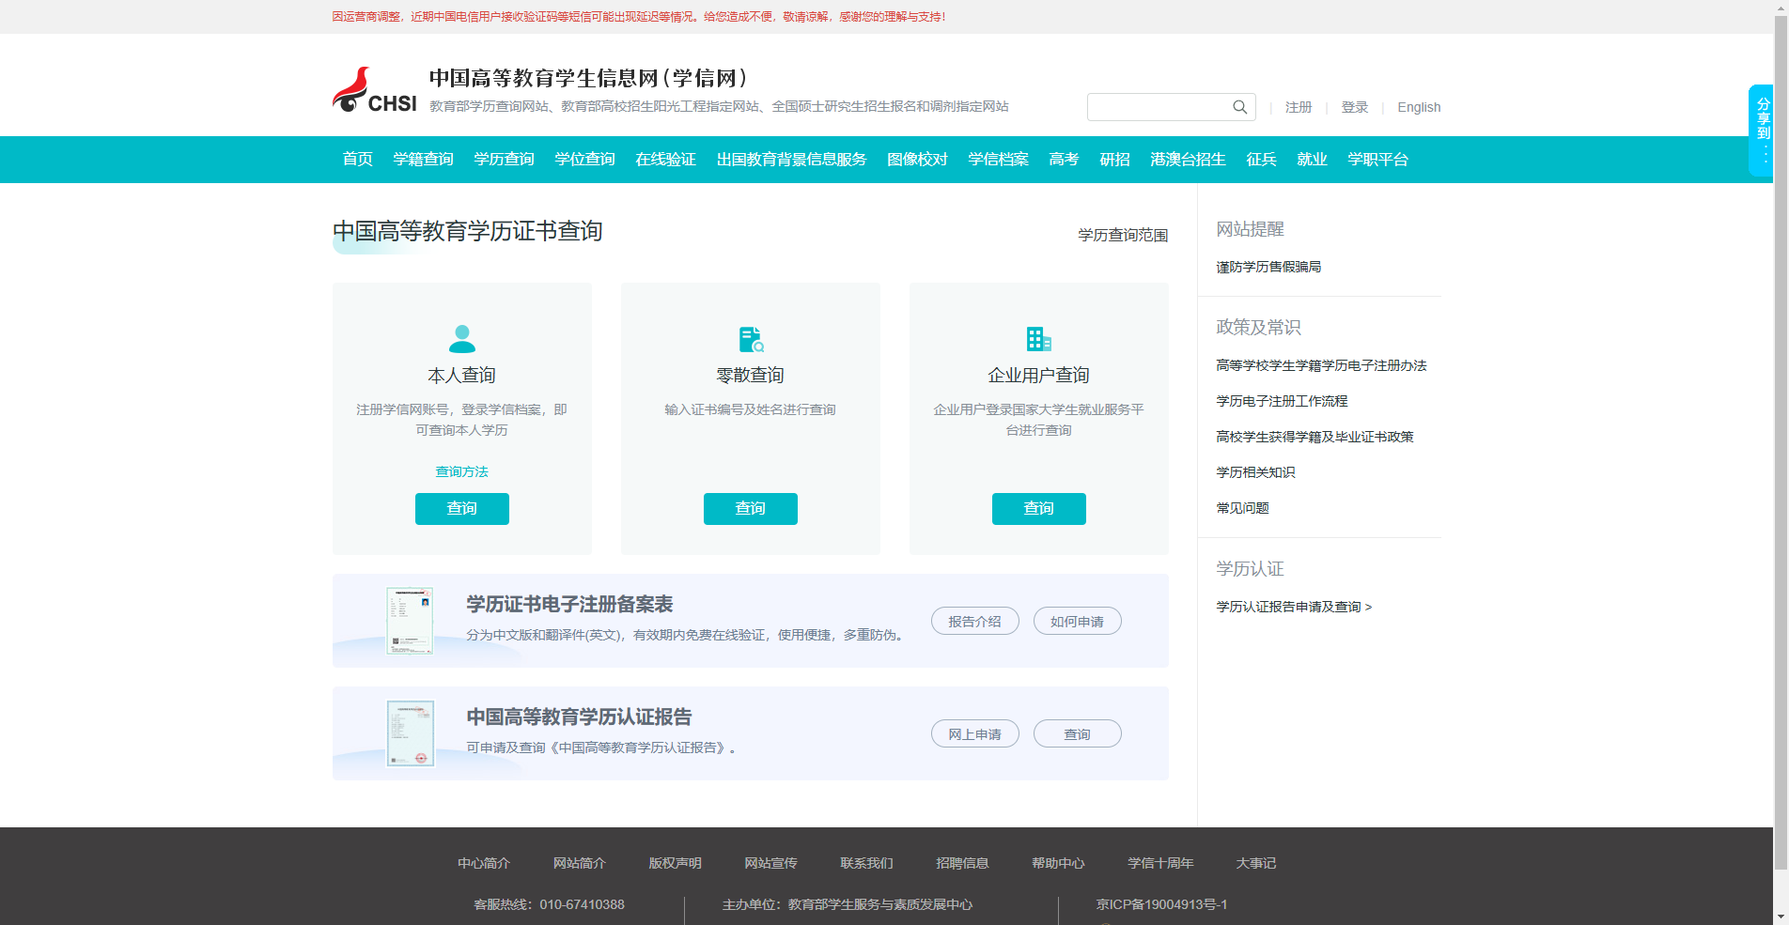Screen dimensions: 1789x925
Task: Open the 高考 navigation item
Action: pos(1063,160)
